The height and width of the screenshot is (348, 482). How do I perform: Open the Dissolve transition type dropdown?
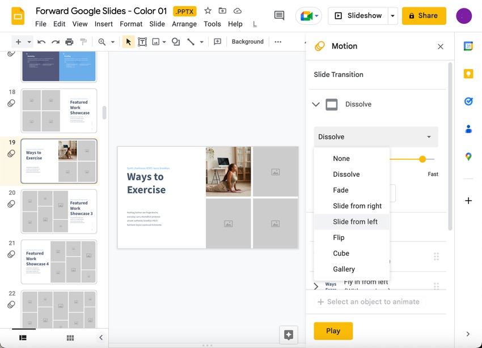point(376,137)
